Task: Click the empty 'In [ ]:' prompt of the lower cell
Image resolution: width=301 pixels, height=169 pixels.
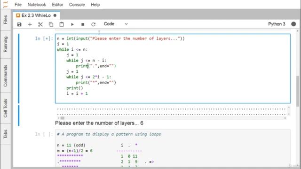Action: pos(44,134)
